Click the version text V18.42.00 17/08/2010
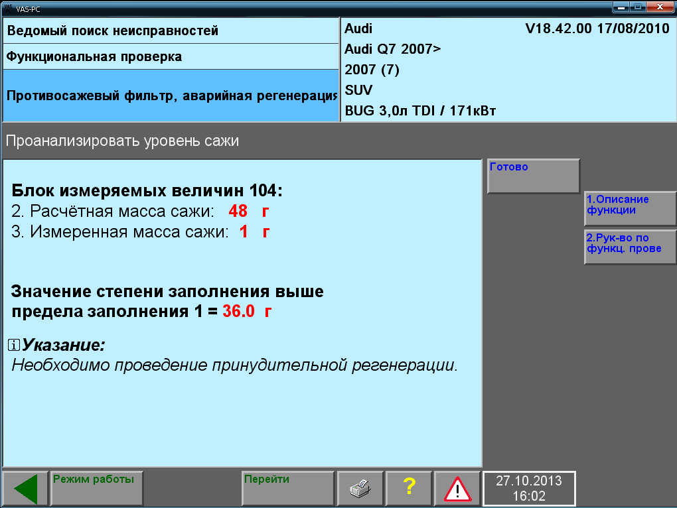677x508 pixels. pyautogui.click(x=597, y=29)
